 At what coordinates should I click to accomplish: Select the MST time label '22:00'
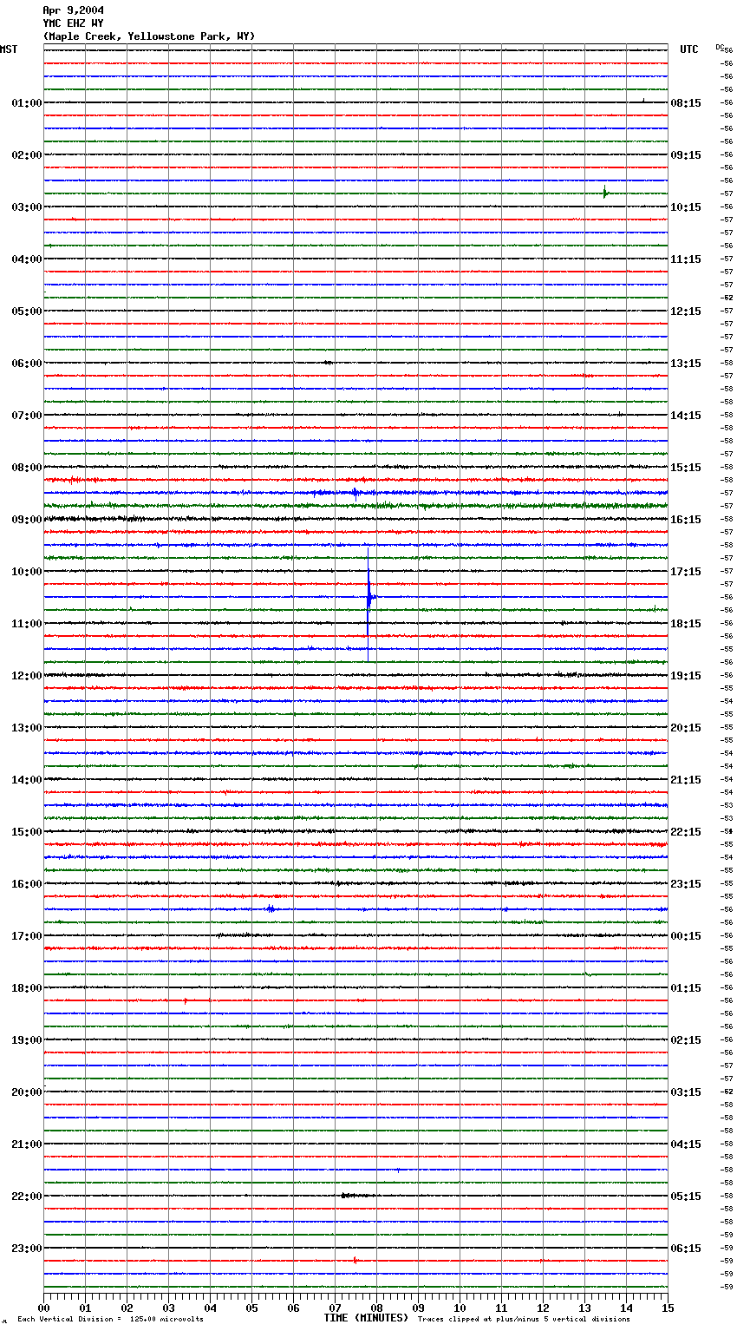tap(27, 1197)
